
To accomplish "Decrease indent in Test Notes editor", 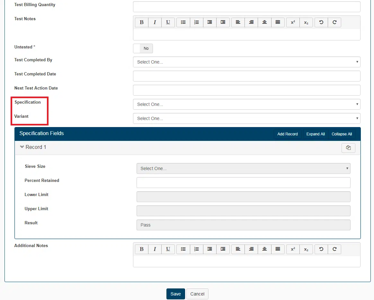I will (x=210, y=22).
